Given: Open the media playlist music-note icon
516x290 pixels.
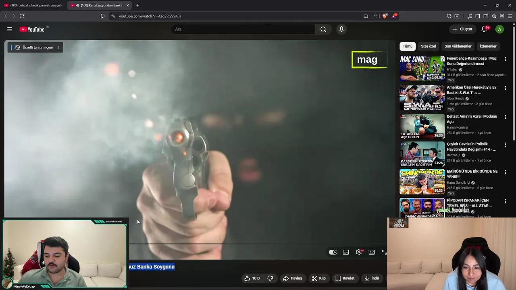Looking at the screenshot, I should [x=470, y=16].
